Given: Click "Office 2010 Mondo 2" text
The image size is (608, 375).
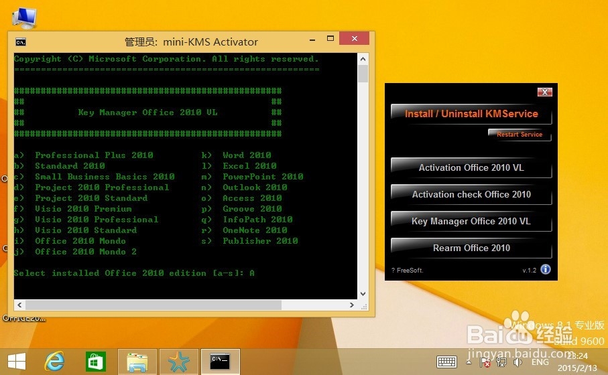Looking at the screenshot, I should pyautogui.click(x=86, y=251).
